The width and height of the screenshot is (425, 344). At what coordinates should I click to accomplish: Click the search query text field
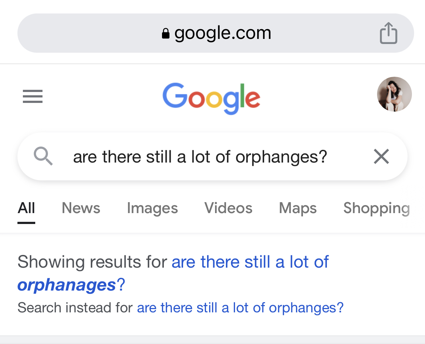[200, 157]
